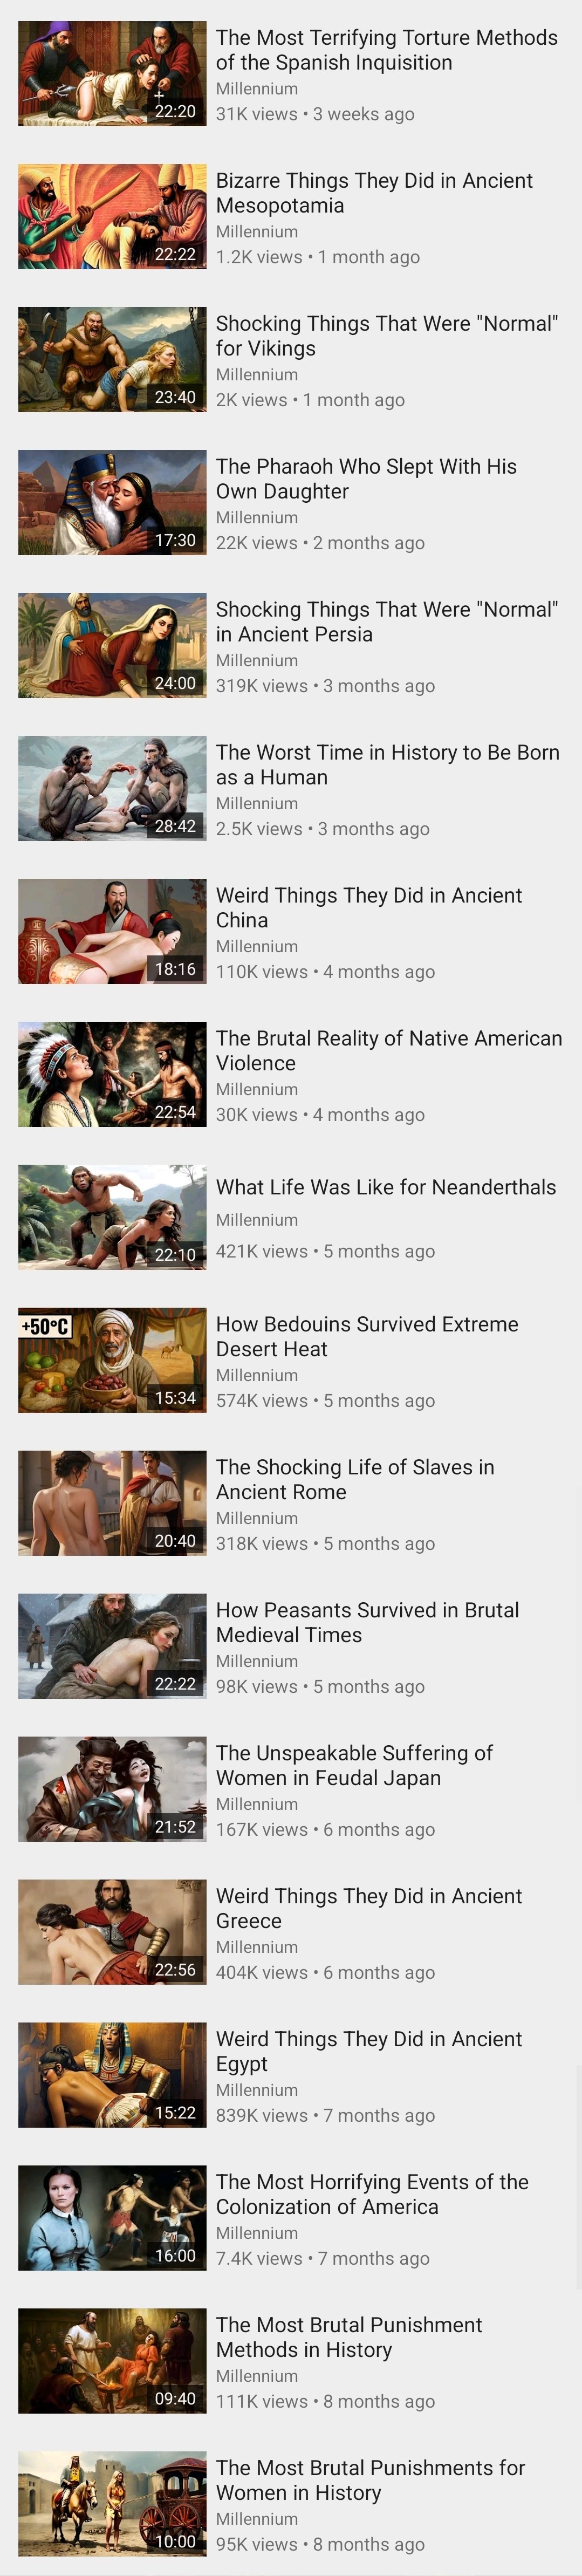582x2576 pixels.
Task: Click the 17:30 duration badge on the Pharaoh video
Action: coord(175,540)
